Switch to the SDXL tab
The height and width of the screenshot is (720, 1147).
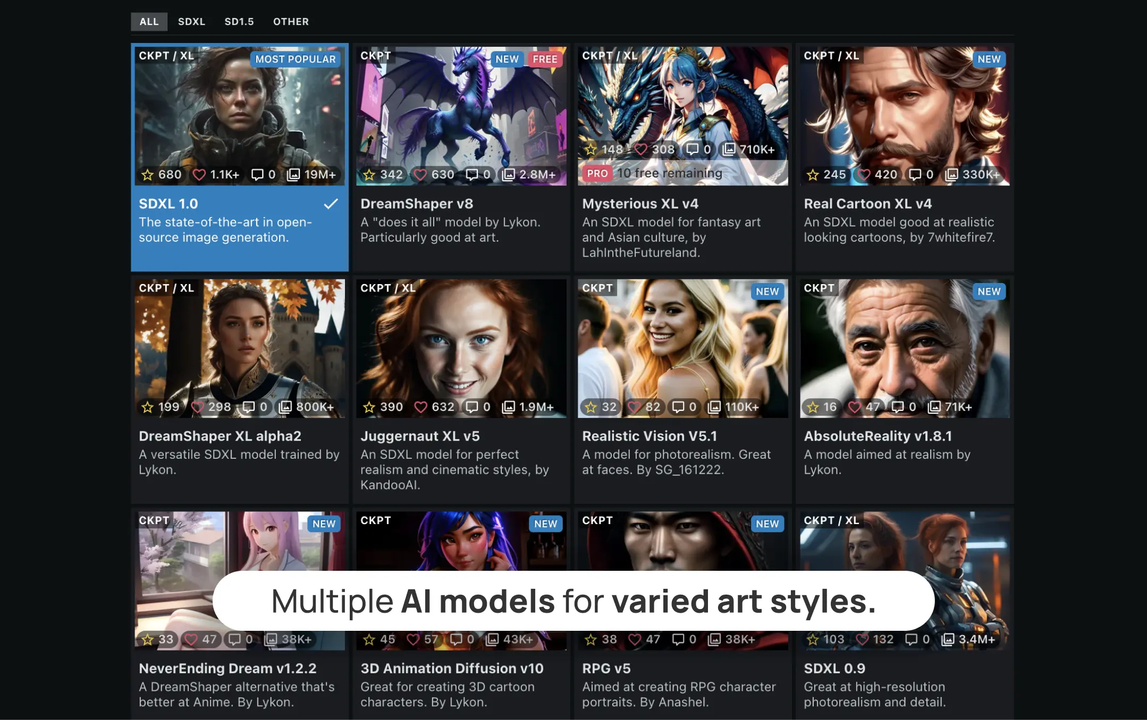(x=192, y=22)
